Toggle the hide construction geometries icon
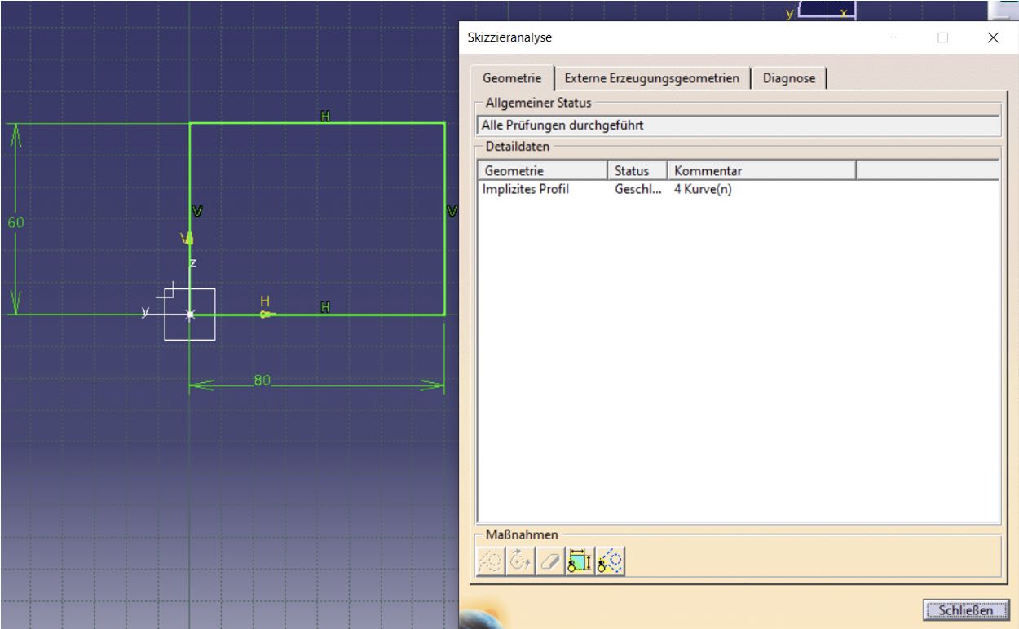 611,561
